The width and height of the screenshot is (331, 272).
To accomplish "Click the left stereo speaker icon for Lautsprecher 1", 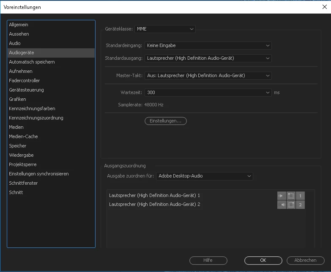I will point(282,196).
